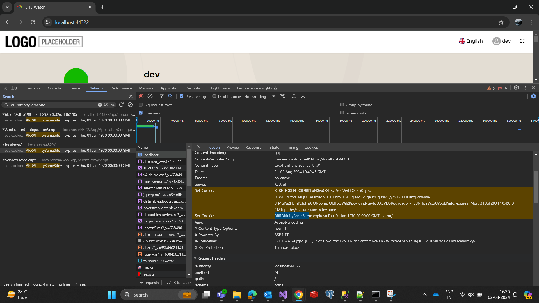Enable Big request rows option
Image resolution: width=539 pixels, height=303 pixels.
point(141,105)
